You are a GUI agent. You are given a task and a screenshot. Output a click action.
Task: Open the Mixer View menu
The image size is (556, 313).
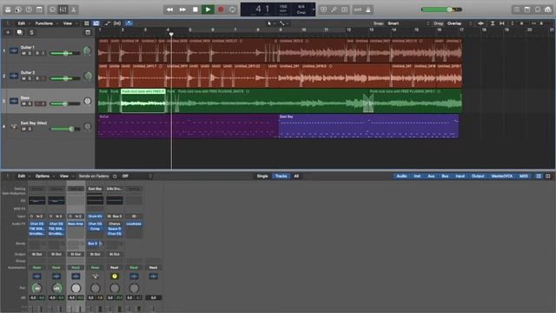pyautogui.click(x=63, y=176)
